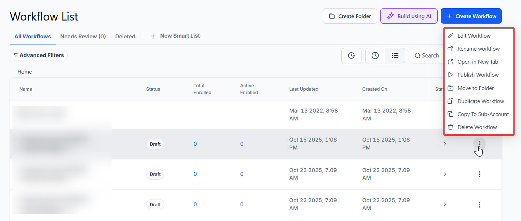
Task: Open three-dot menu for Oct 15 workflow
Action: [x=479, y=144]
